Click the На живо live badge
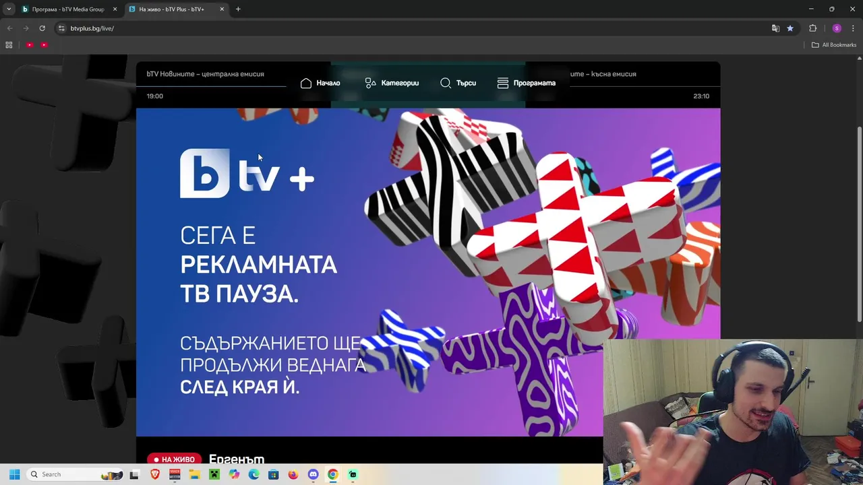The width and height of the screenshot is (863, 485). pyautogui.click(x=174, y=459)
